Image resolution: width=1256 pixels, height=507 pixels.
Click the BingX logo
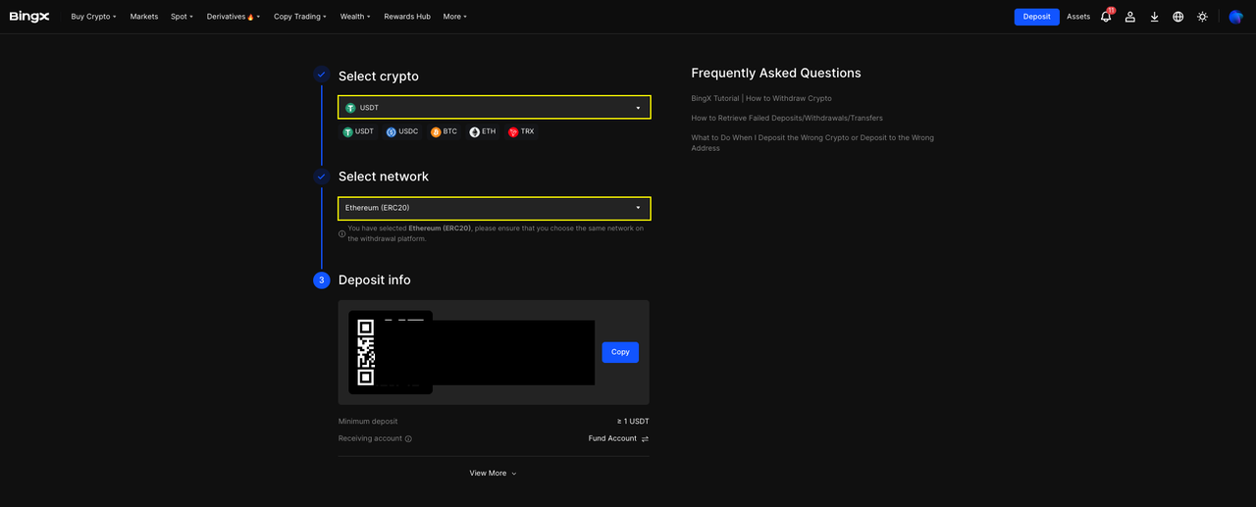(29, 17)
